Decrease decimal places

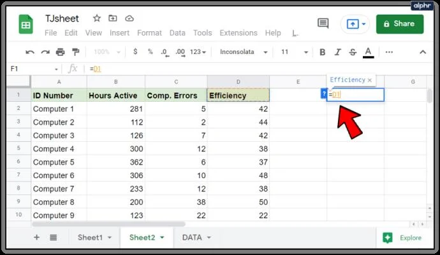point(165,52)
